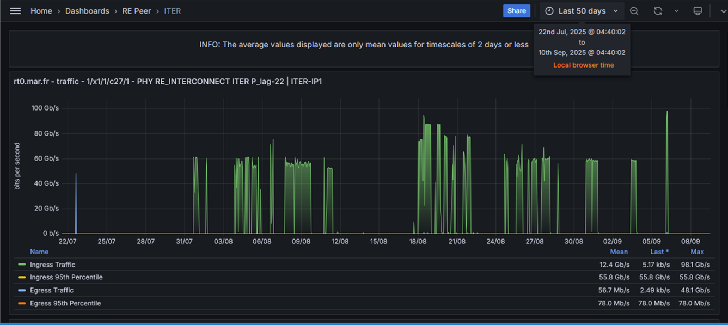
Task: Click green Ingress Traffic color swatch
Action: pos(22,265)
